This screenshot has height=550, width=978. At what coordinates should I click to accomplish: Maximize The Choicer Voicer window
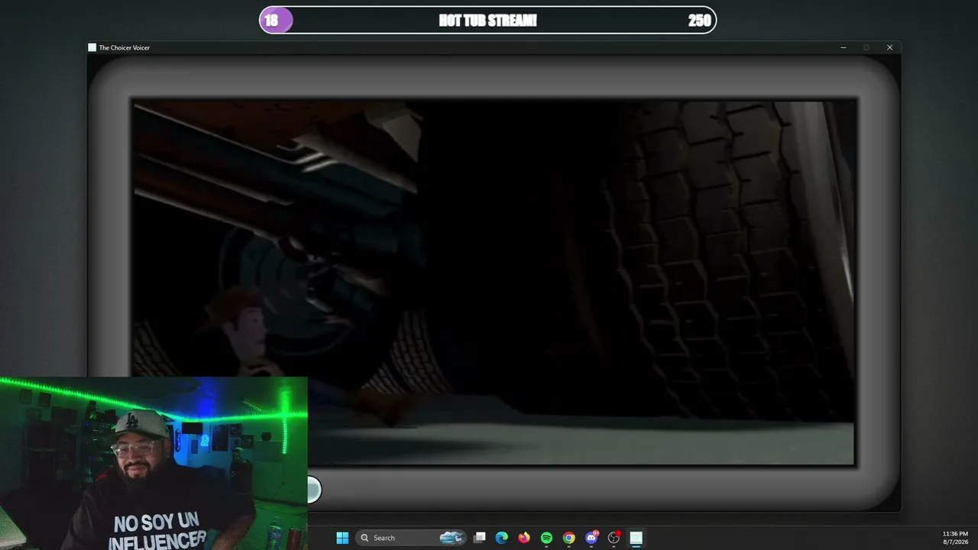(866, 47)
